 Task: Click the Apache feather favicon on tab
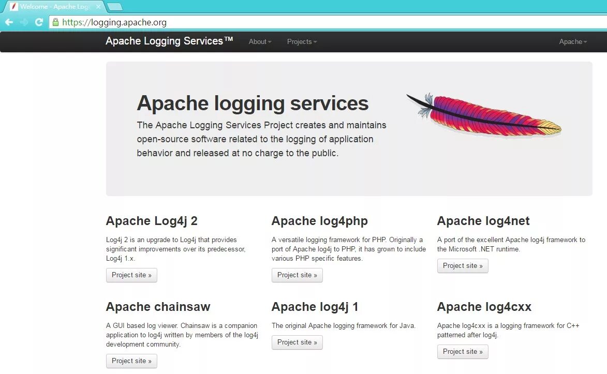[x=14, y=7]
